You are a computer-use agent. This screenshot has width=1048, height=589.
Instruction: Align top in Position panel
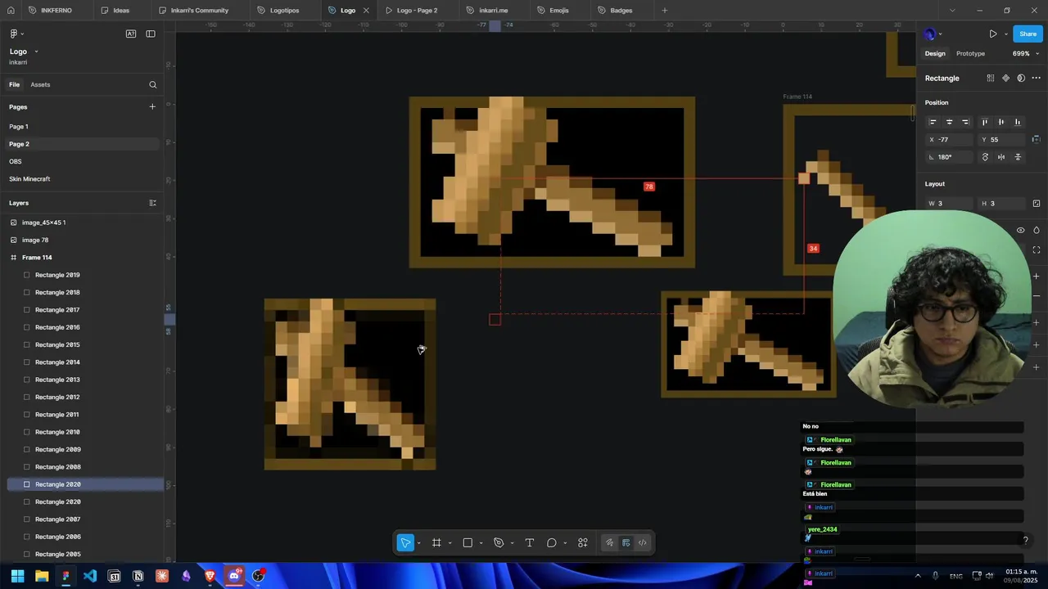(985, 122)
